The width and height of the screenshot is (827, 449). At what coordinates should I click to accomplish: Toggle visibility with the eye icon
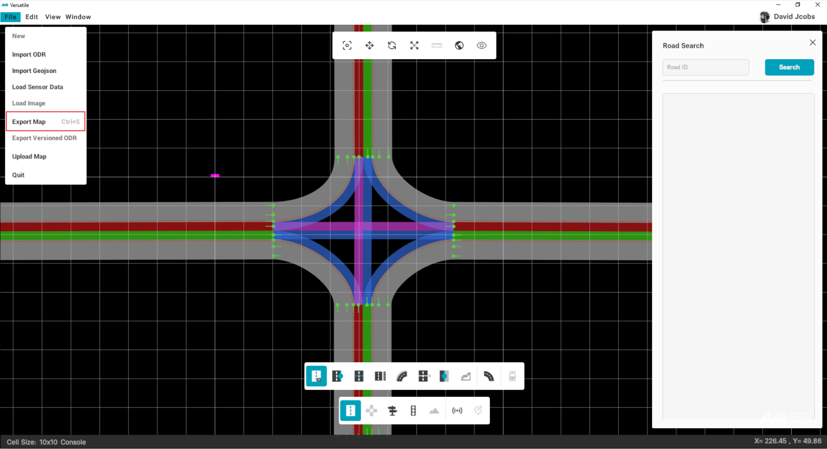(x=481, y=45)
